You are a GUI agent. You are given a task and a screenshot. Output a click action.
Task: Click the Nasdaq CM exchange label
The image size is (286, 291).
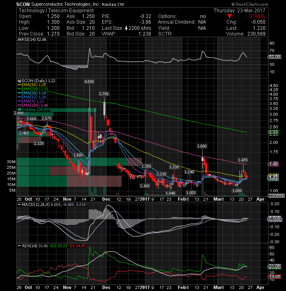pos(113,4)
